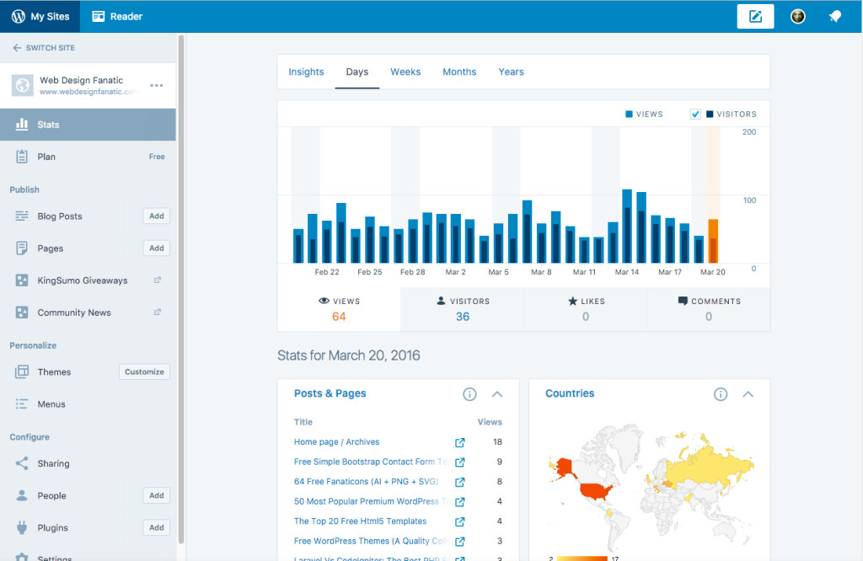Collapse the Posts & Pages panel
Screen dimensions: 863x561
(x=497, y=394)
